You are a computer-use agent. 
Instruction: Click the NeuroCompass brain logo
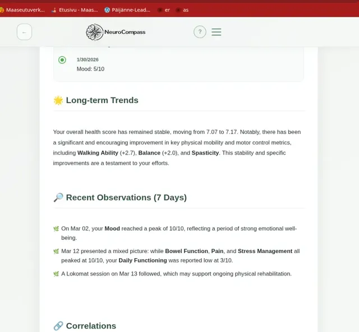(x=94, y=32)
